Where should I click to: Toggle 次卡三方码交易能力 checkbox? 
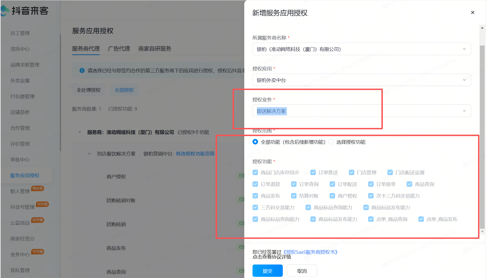[x=371, y=196]
